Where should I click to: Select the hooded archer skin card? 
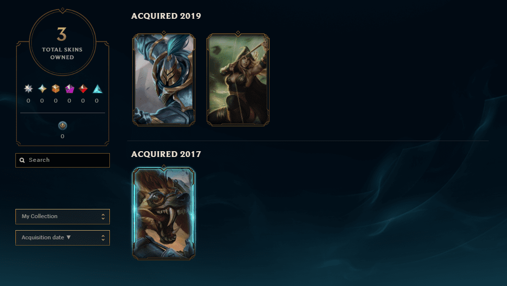[238, 79]
